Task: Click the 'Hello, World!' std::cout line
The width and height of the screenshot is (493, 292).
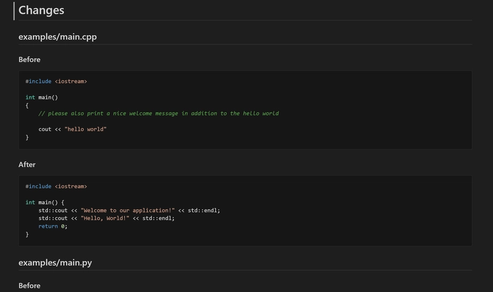Action: click(x=106, y=218)
